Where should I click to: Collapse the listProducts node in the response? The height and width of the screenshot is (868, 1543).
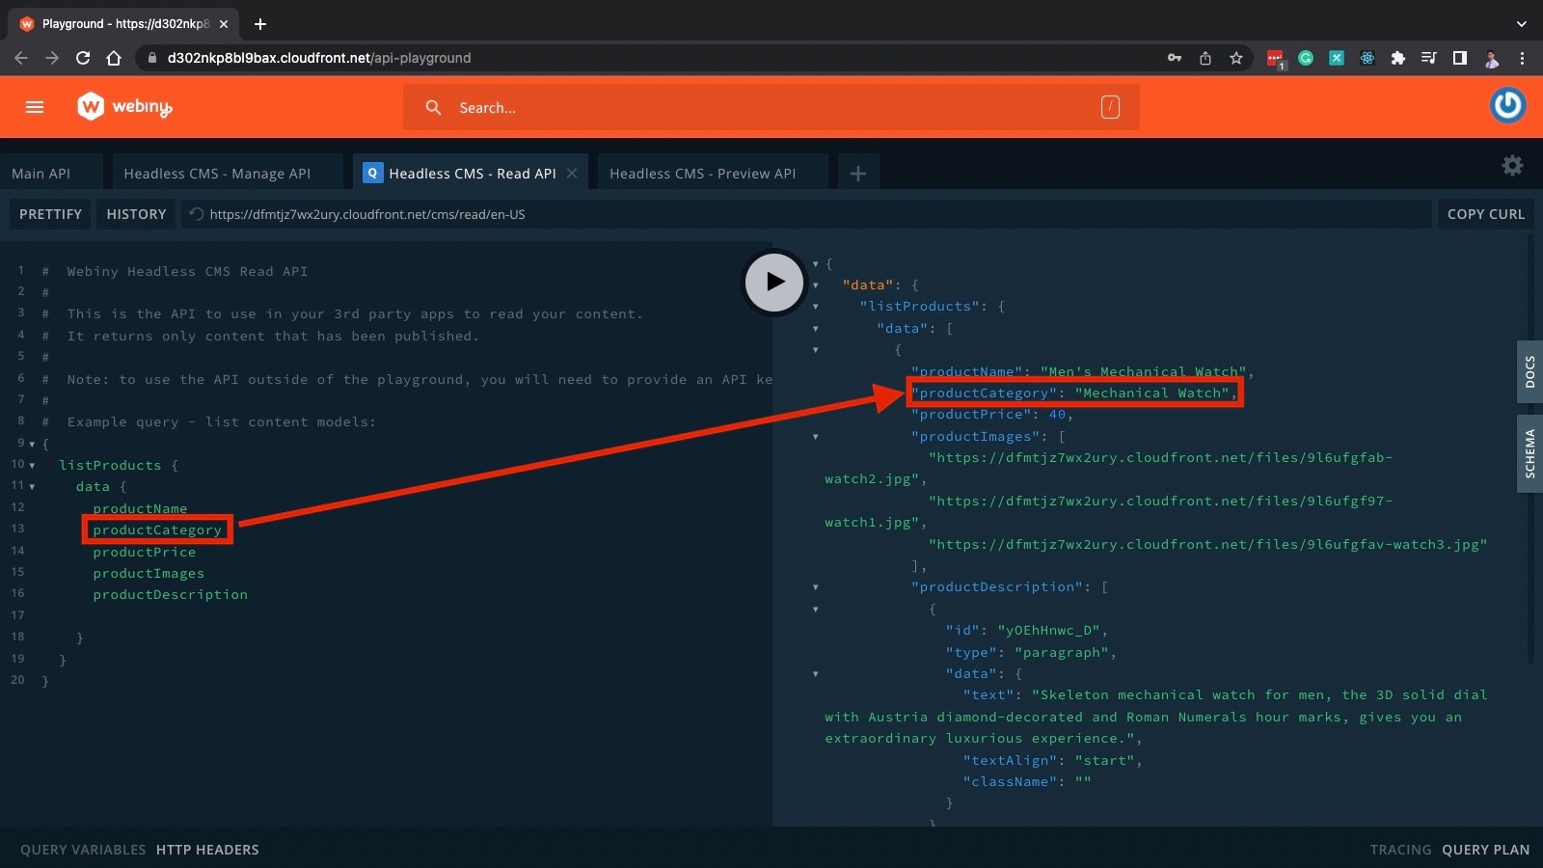click(x=815, y=307)
